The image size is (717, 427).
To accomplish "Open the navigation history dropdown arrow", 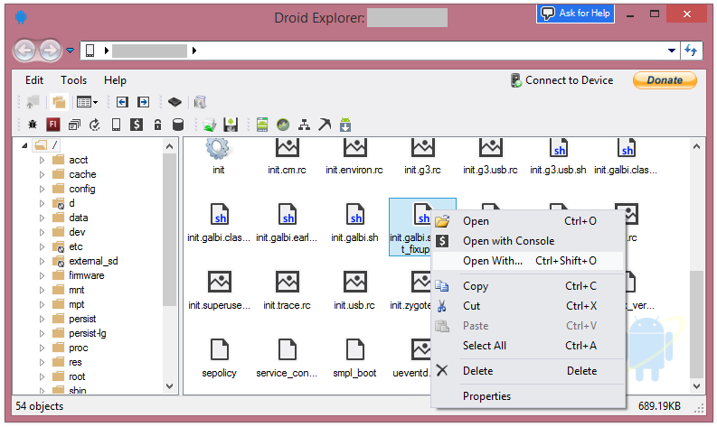I will (x=70, y=51).
